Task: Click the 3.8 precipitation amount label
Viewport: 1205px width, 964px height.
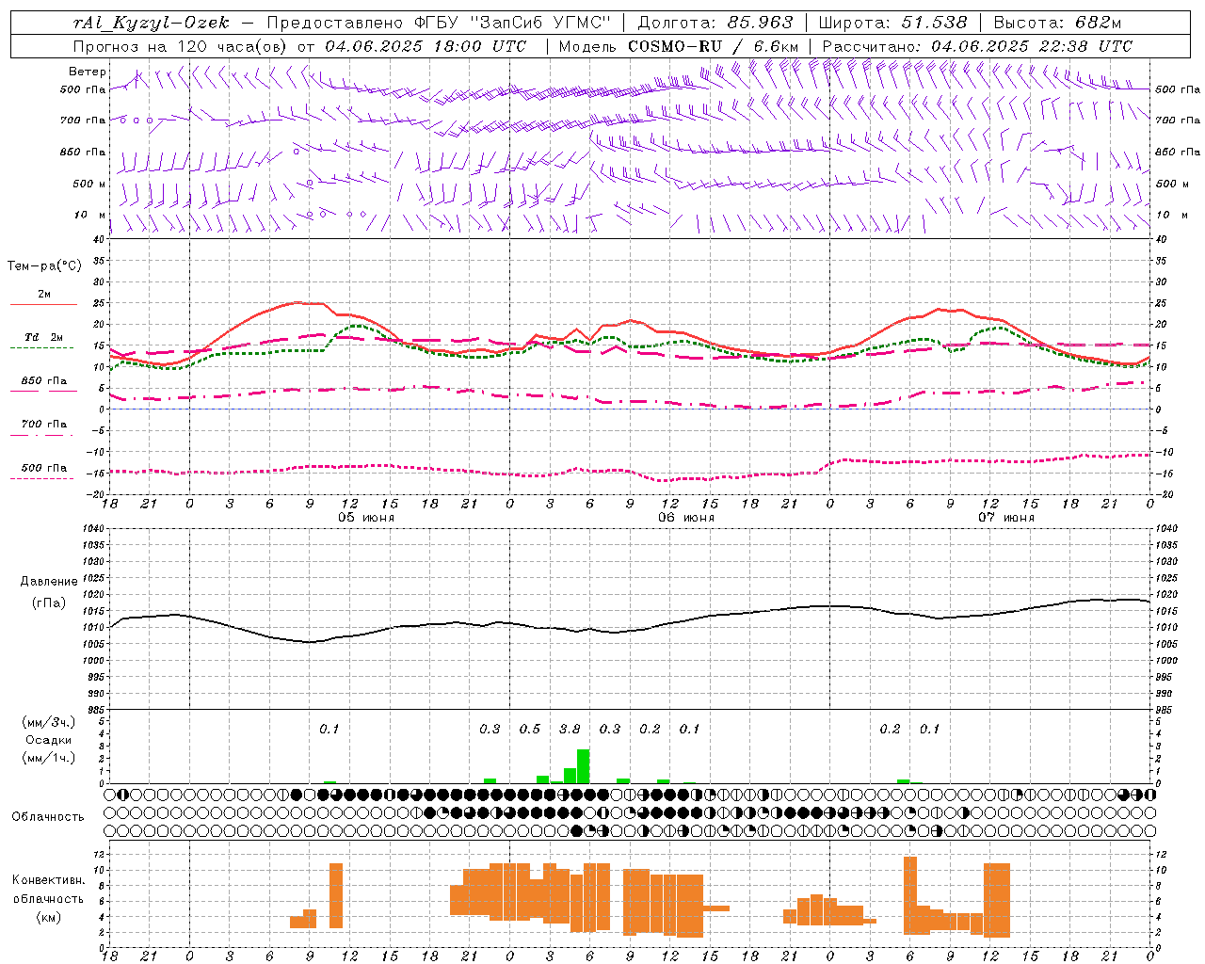Action: (x=570, y=729)
